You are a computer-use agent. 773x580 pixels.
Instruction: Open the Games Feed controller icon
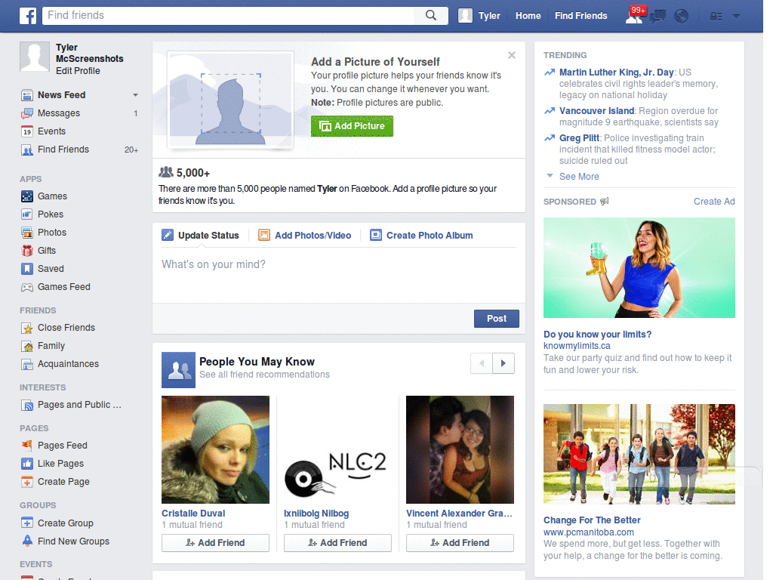[27, 287]
